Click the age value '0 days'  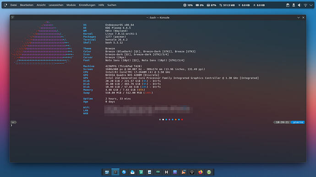110,102
